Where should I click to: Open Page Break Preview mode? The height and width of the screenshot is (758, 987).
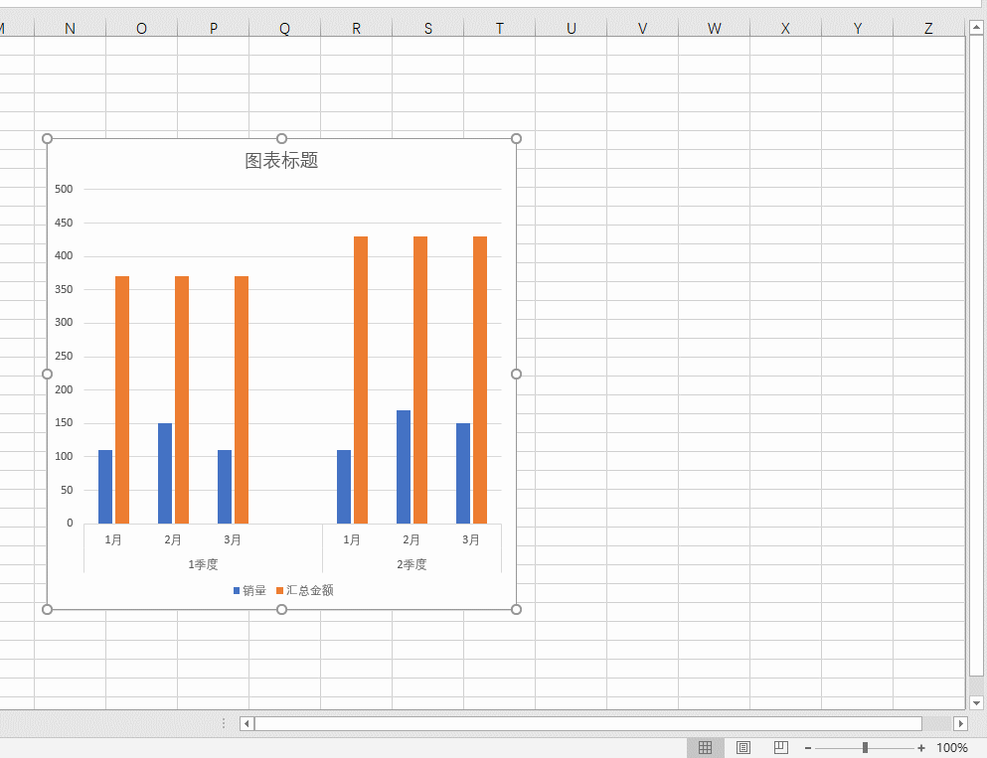780,747
